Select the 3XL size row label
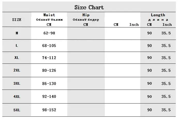 pos(17,83)
